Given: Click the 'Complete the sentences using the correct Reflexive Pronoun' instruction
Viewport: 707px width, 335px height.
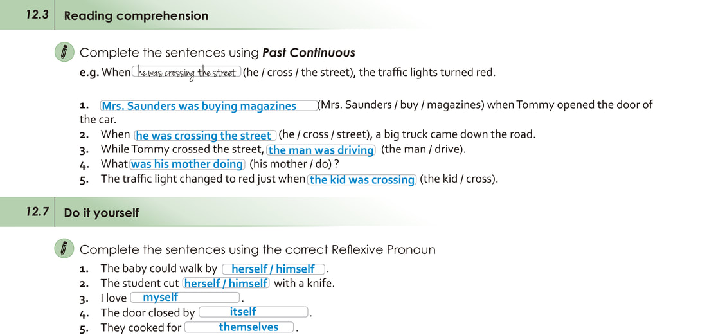Looking at the screenshot, I should click(257, 249).
